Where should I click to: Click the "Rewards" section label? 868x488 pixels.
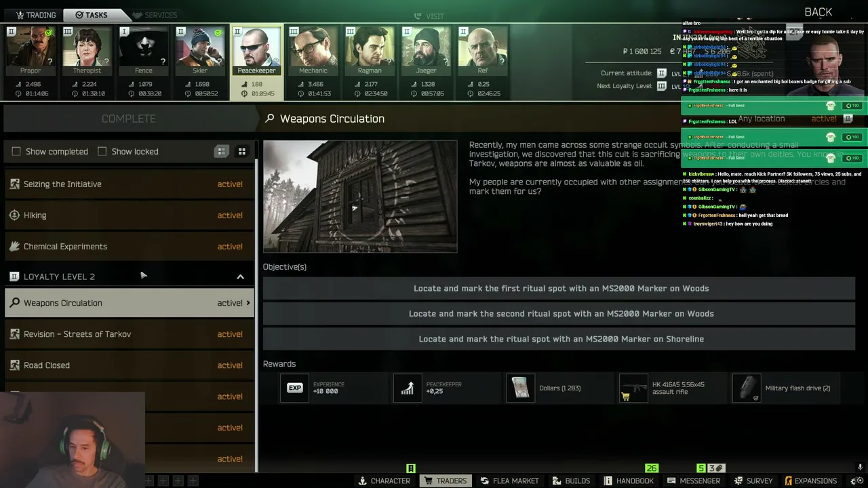coord(279,364)
